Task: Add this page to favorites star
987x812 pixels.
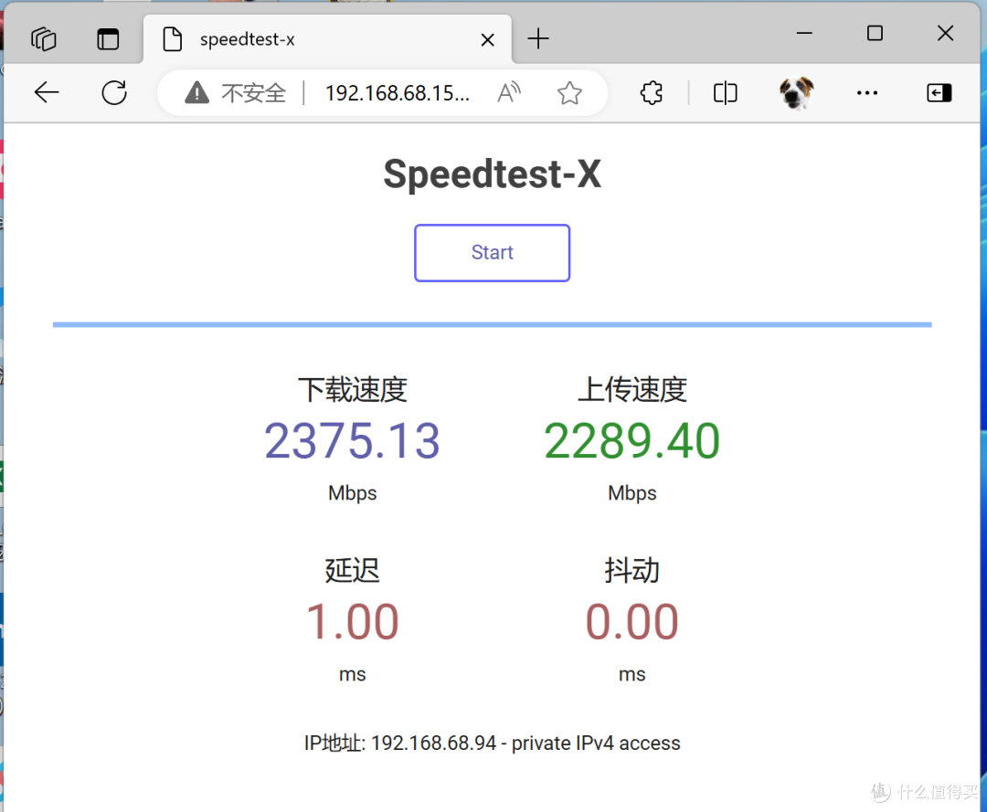Action: pos(569,93)
